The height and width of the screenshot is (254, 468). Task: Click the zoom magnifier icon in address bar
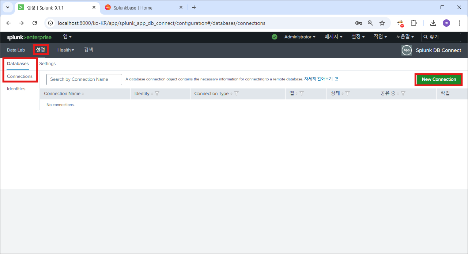(370, 23)
